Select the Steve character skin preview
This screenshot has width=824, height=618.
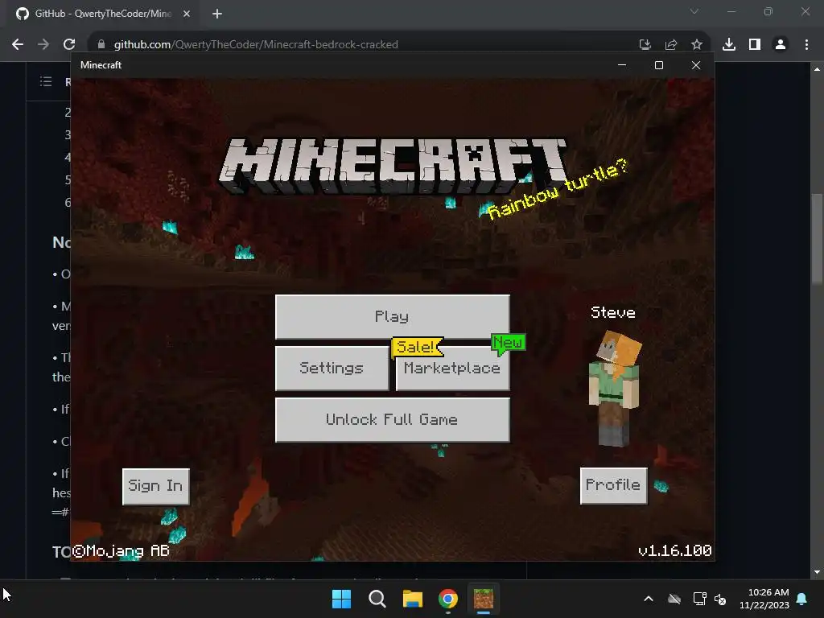(x=614, y=388)
